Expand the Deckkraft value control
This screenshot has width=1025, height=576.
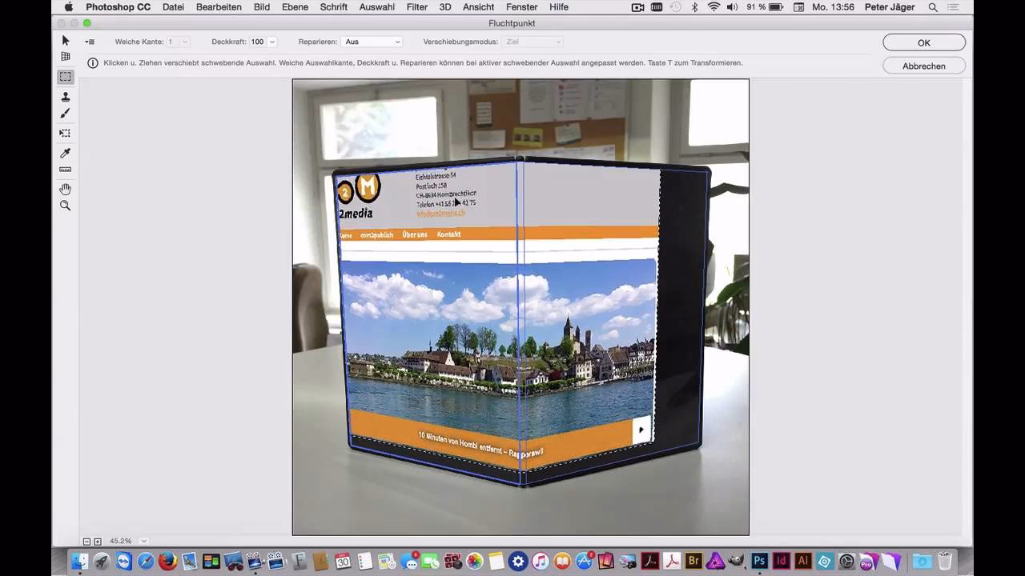pyautogui.click(x=271, y=41)
